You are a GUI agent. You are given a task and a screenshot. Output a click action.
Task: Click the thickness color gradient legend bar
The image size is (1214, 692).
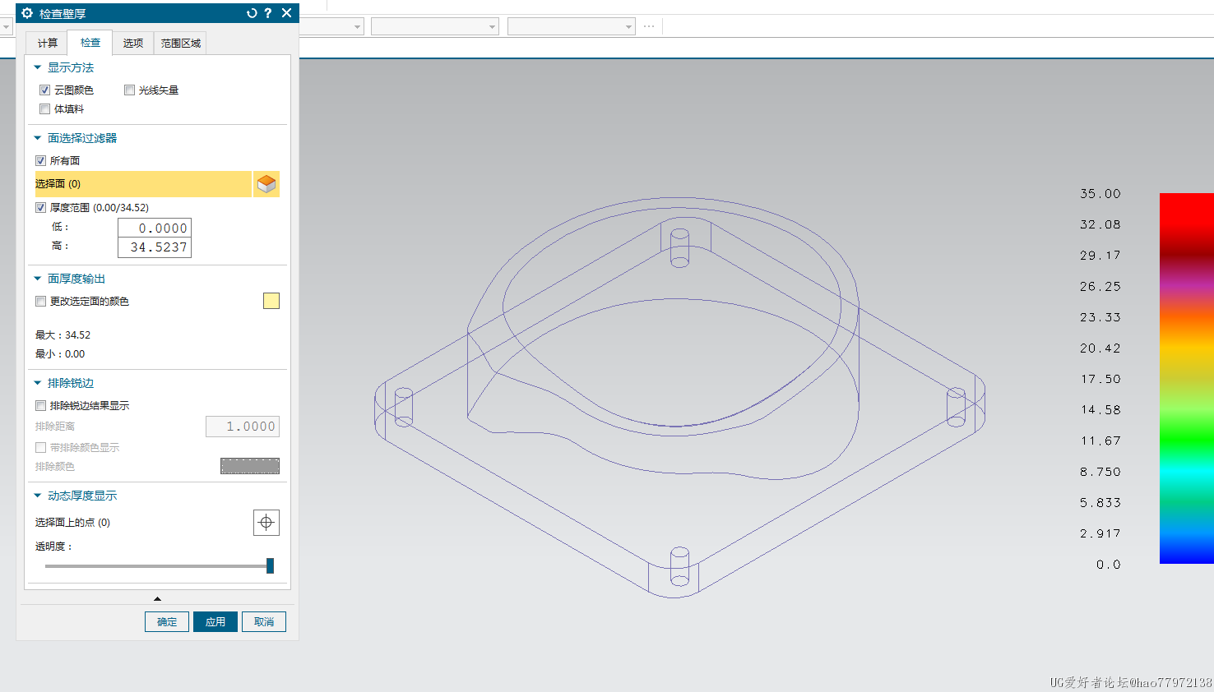click(x=1187, y=378)
